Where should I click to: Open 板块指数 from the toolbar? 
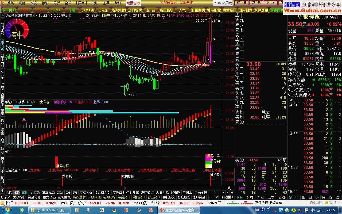(x=119, y=10)
